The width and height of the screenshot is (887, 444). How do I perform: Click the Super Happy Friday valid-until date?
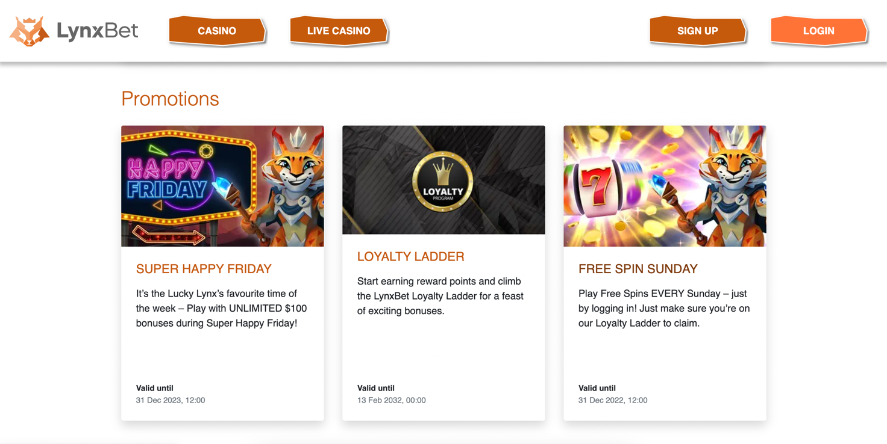(x=171, y=400)
